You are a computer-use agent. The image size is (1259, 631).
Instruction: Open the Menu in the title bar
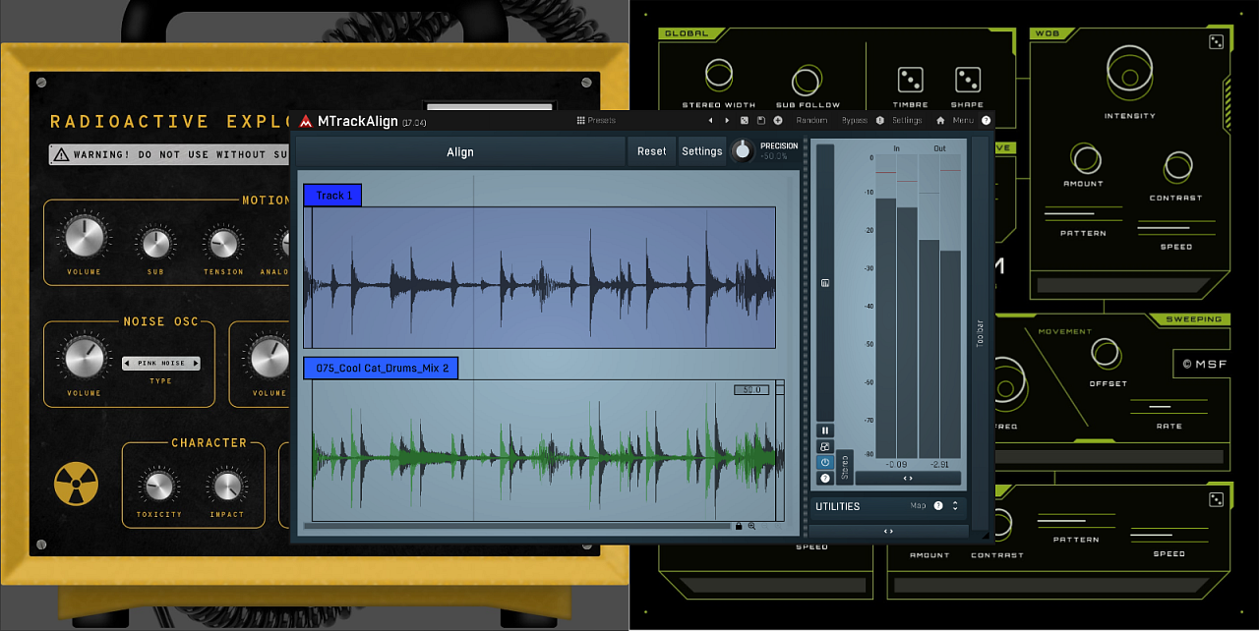click(963, 121)
